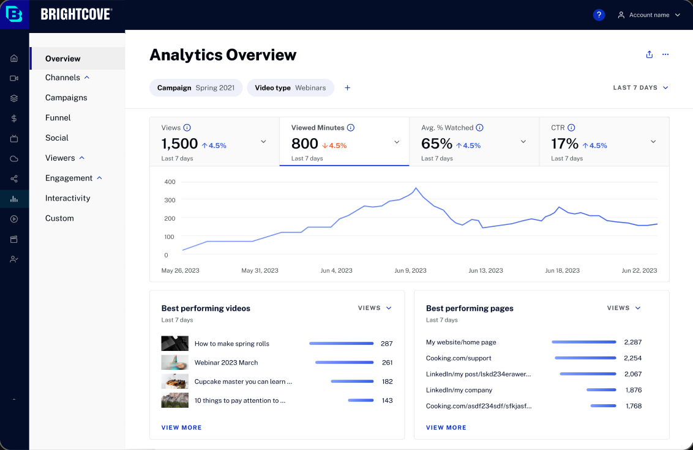Click the Video type Webinars filter chip
693x450 pixels.
(x=290, y=88)
